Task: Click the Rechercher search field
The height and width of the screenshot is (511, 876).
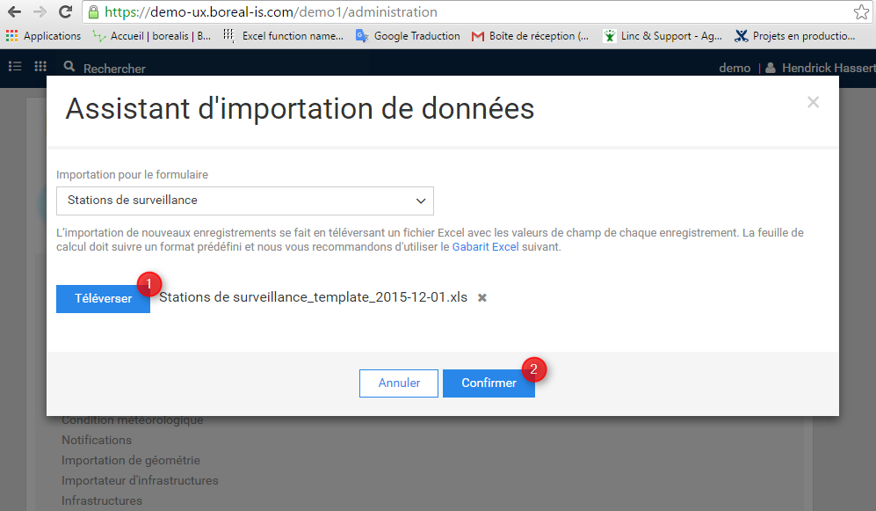Action: (x=114, y=69)
